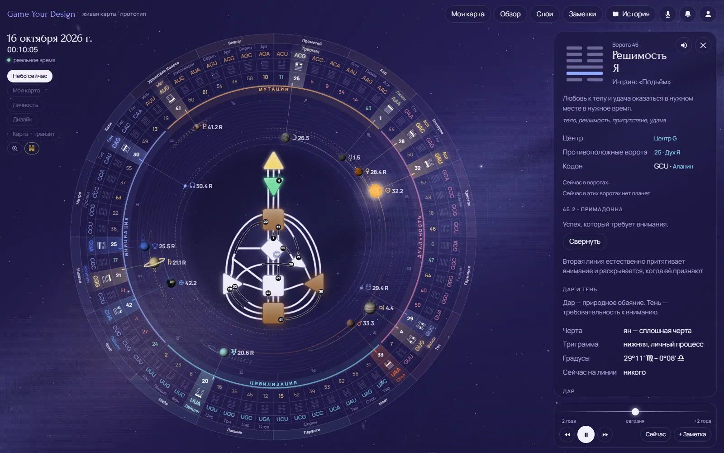This screenshot has height=453, width=724.
Task: Rewind the timeline with back arrows
Action: point(567,434)
